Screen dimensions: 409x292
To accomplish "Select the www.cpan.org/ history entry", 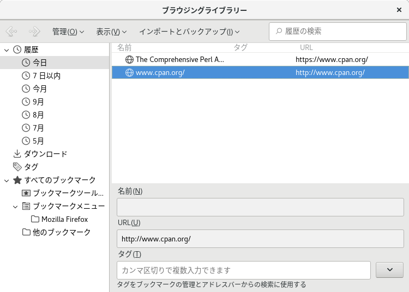I will (260, 72).
